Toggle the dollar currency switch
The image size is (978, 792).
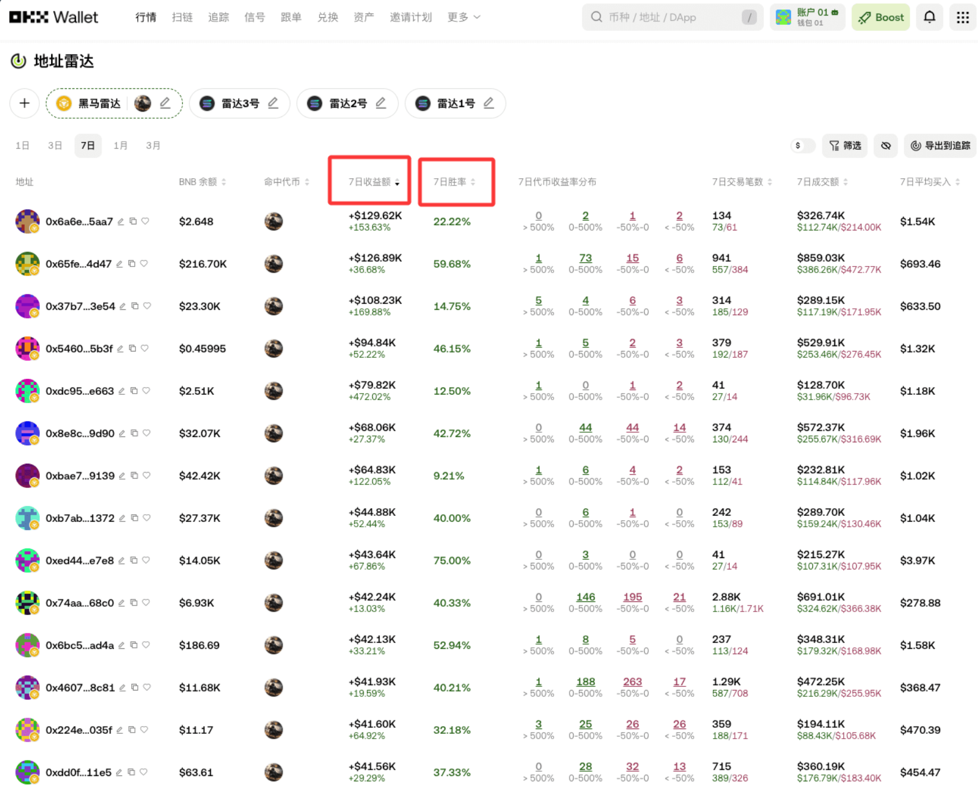(x=803, y=145)
